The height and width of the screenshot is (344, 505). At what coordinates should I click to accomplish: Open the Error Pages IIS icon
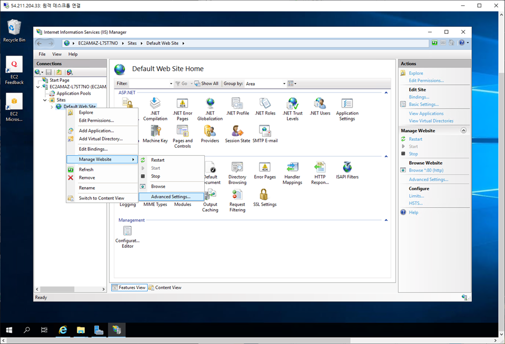click(265, 170)
